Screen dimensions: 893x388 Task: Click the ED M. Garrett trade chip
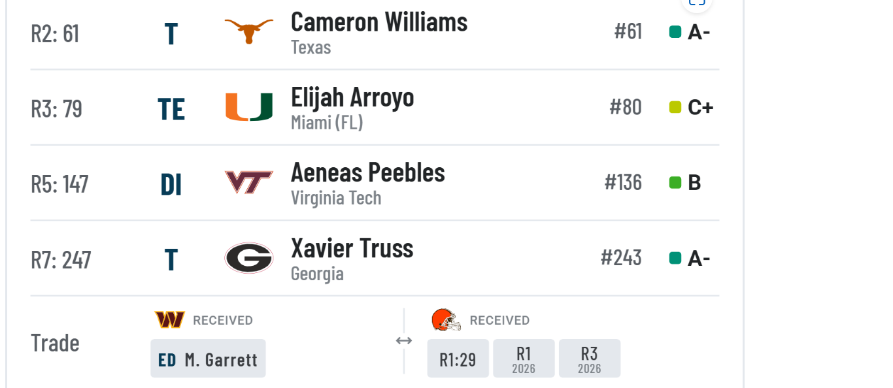[x=208, y=359]
